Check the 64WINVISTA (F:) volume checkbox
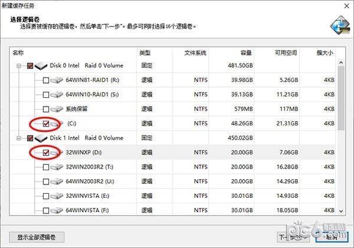This screenshot has width=354, height=248. click(x=46, y=210)
